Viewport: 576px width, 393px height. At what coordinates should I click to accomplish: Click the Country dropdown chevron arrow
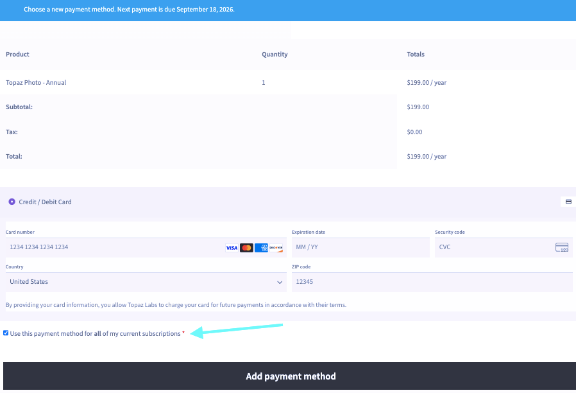pyautogui.click(x=280, y=283)
